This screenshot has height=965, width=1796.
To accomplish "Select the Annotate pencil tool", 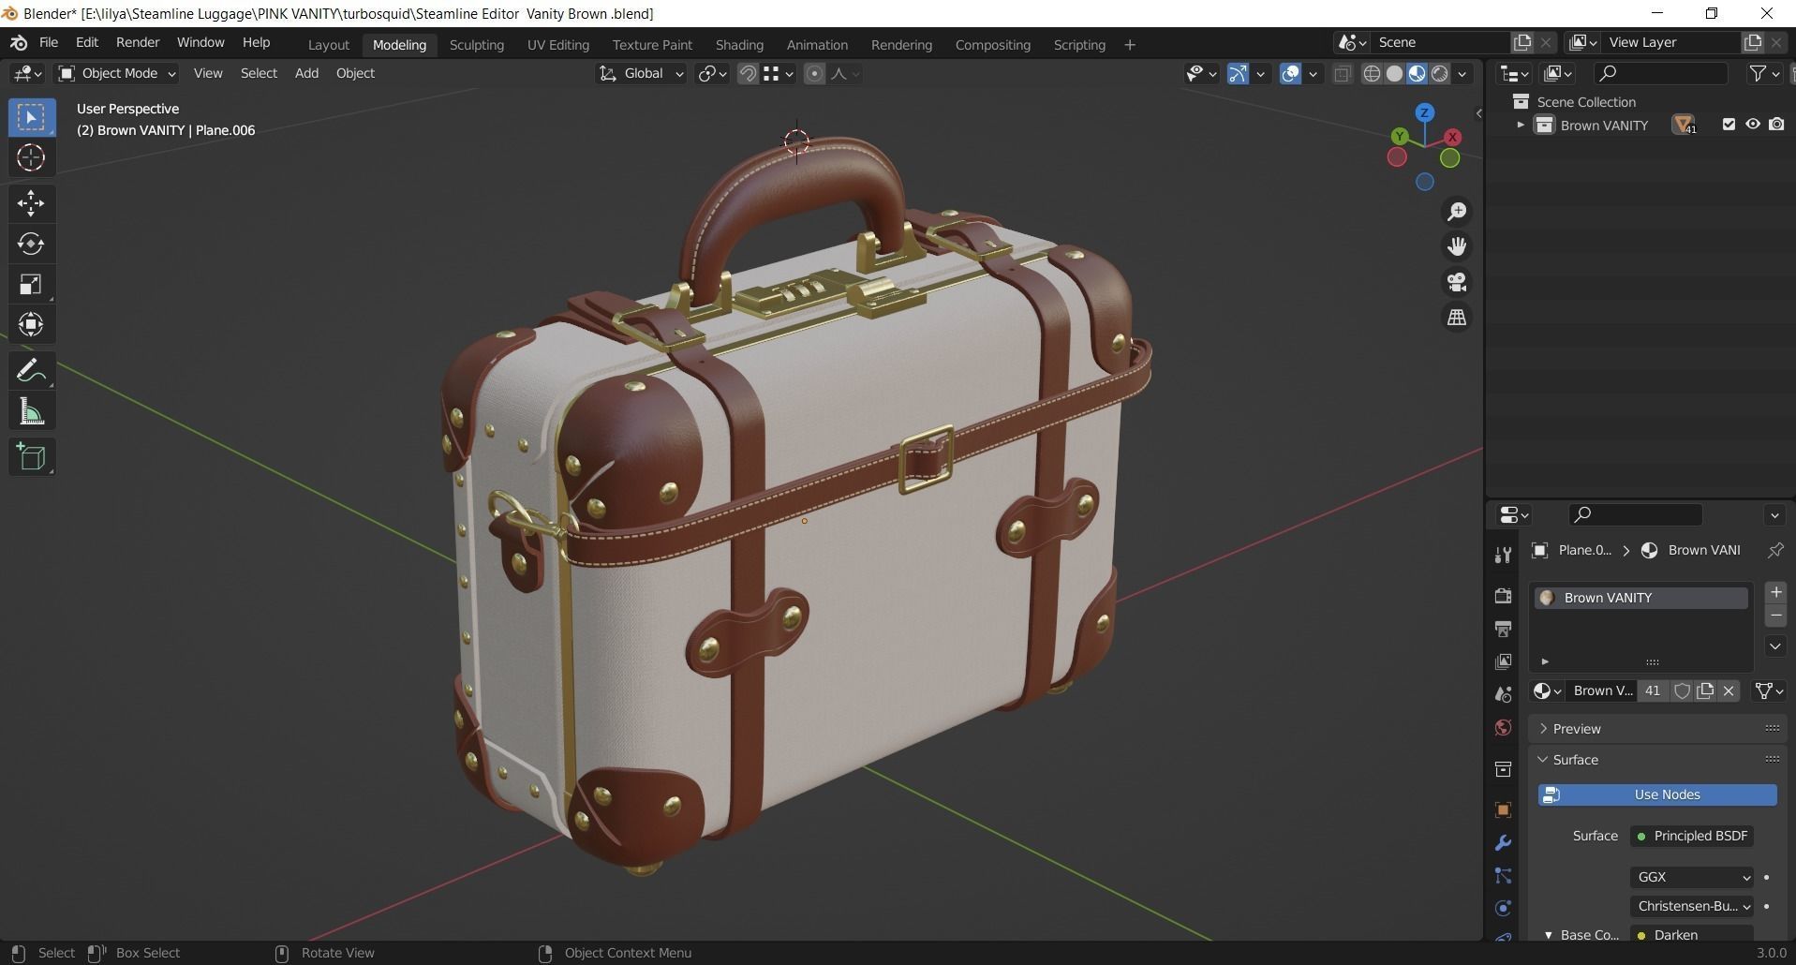I will coord(31,371).
